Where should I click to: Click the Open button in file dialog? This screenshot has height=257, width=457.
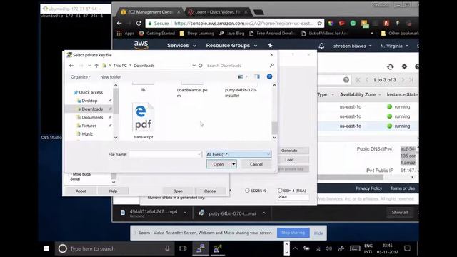click(219, 164)
